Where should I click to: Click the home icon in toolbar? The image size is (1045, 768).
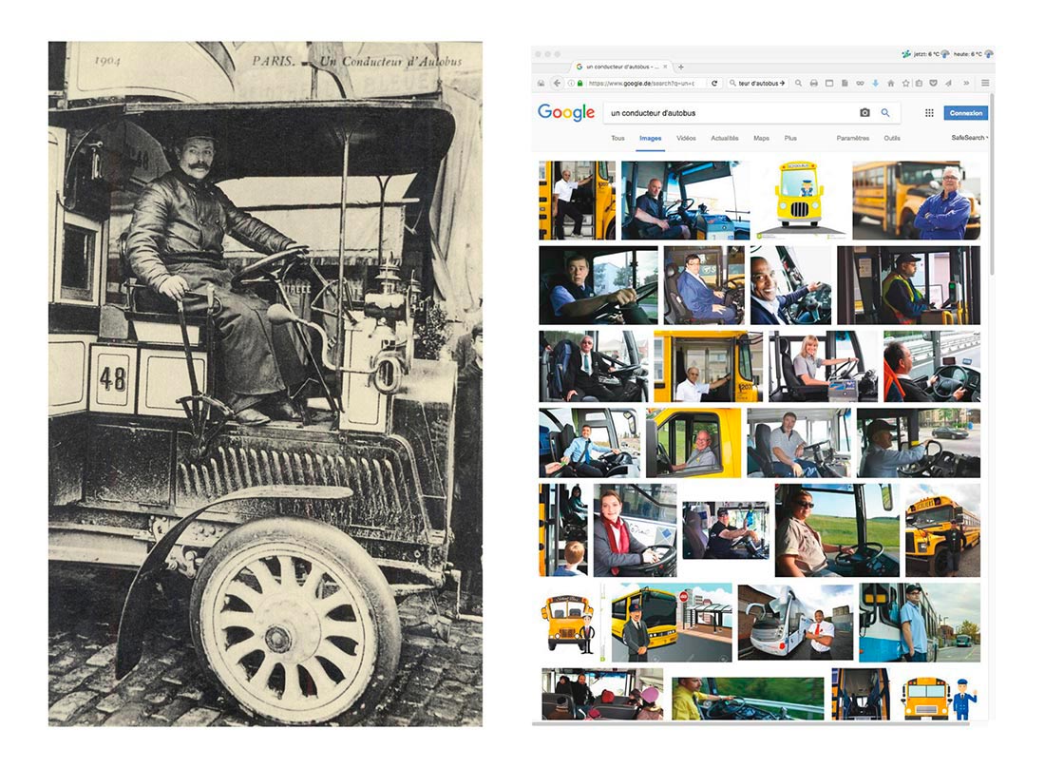click(x=890, y=84)
